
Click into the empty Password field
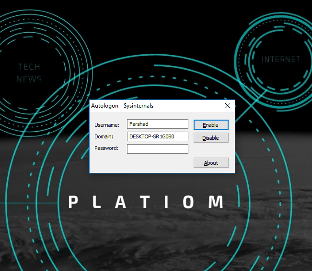(158, 149)
